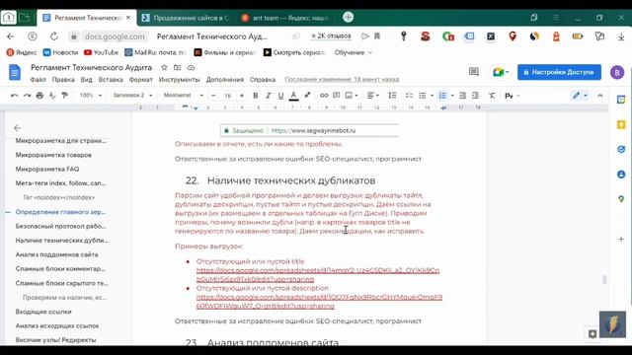Switch to the ant team Яндекс tab
Screen dimensions: 632x355
[x=285, y=18]
